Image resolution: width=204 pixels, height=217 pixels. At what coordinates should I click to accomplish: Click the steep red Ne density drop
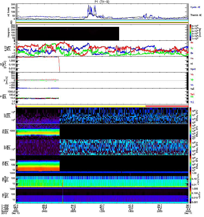(x=59, y=64)
